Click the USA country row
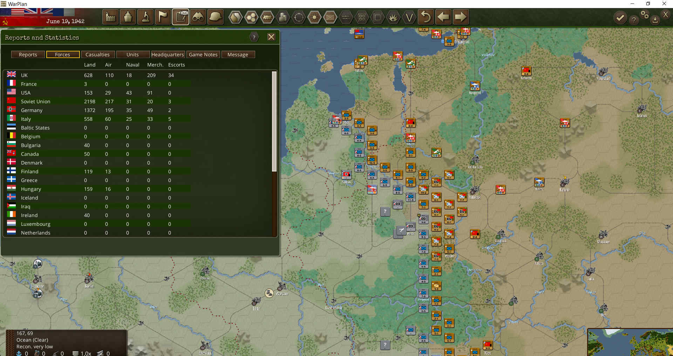 coord(99,93)
